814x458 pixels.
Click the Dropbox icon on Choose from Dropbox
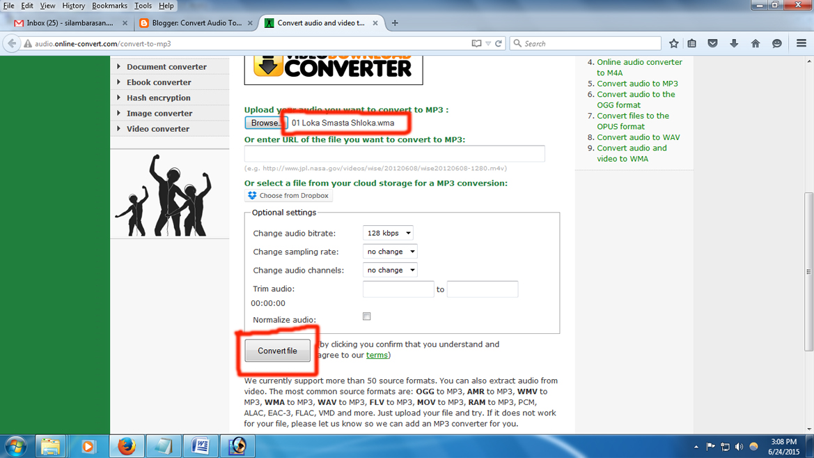(251, 195)
